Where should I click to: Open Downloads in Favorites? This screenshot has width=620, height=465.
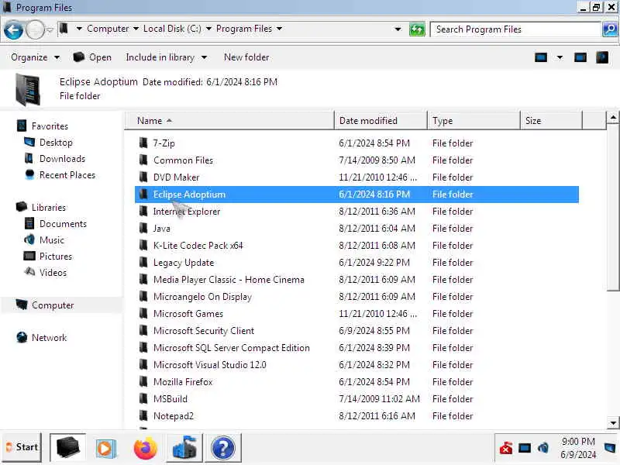(x=54, y=159)
